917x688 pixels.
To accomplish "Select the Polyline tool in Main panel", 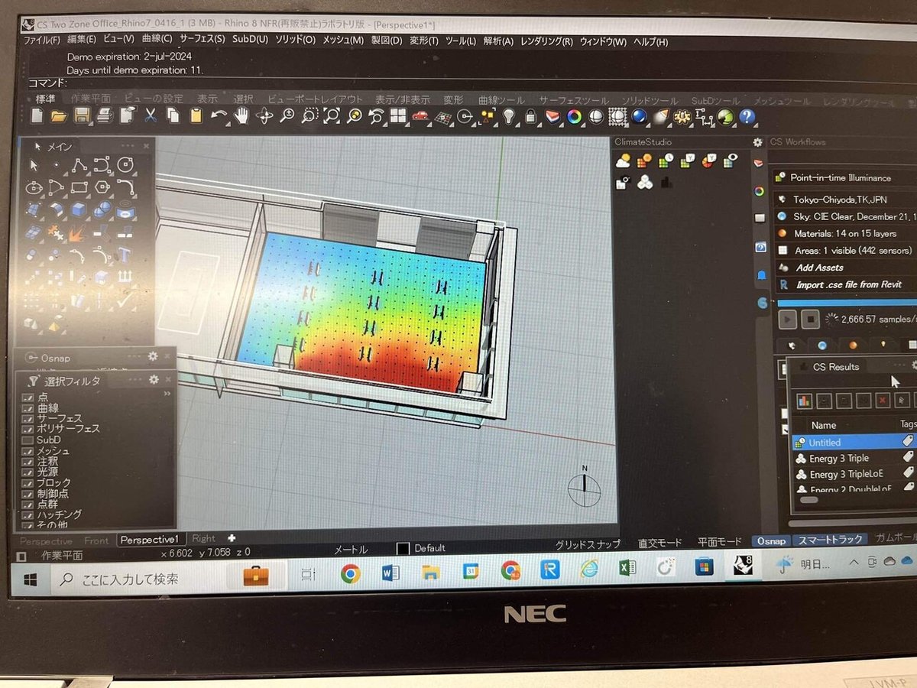I will (79, 165).
